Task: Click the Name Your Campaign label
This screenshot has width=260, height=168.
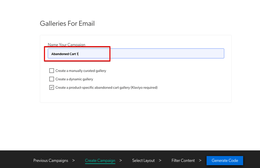Action: [x=67, y=45]
